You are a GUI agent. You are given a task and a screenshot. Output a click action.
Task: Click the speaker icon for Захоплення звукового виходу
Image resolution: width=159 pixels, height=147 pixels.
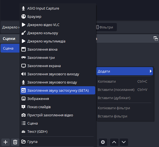24,74
